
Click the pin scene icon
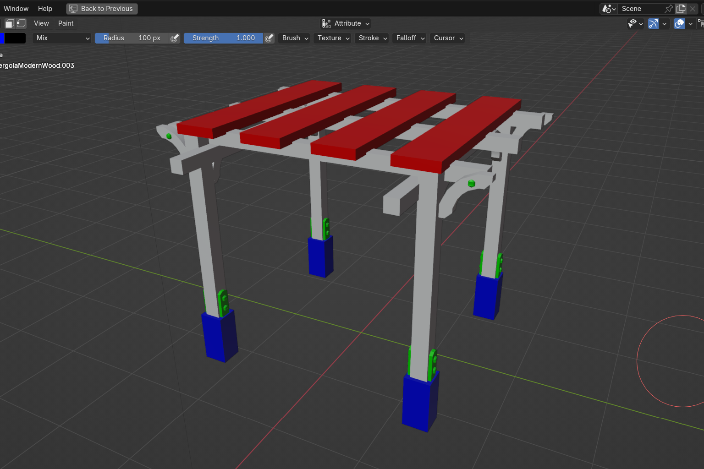click(x=669, y=9)
